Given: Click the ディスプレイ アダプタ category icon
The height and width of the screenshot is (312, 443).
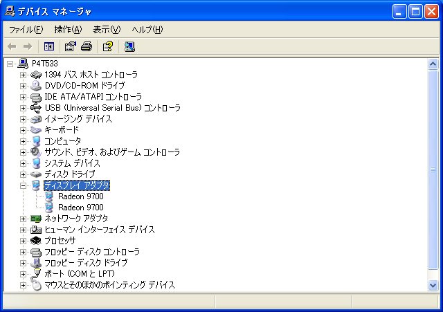Looking at the screenshot, I should [x=36, y=185].
